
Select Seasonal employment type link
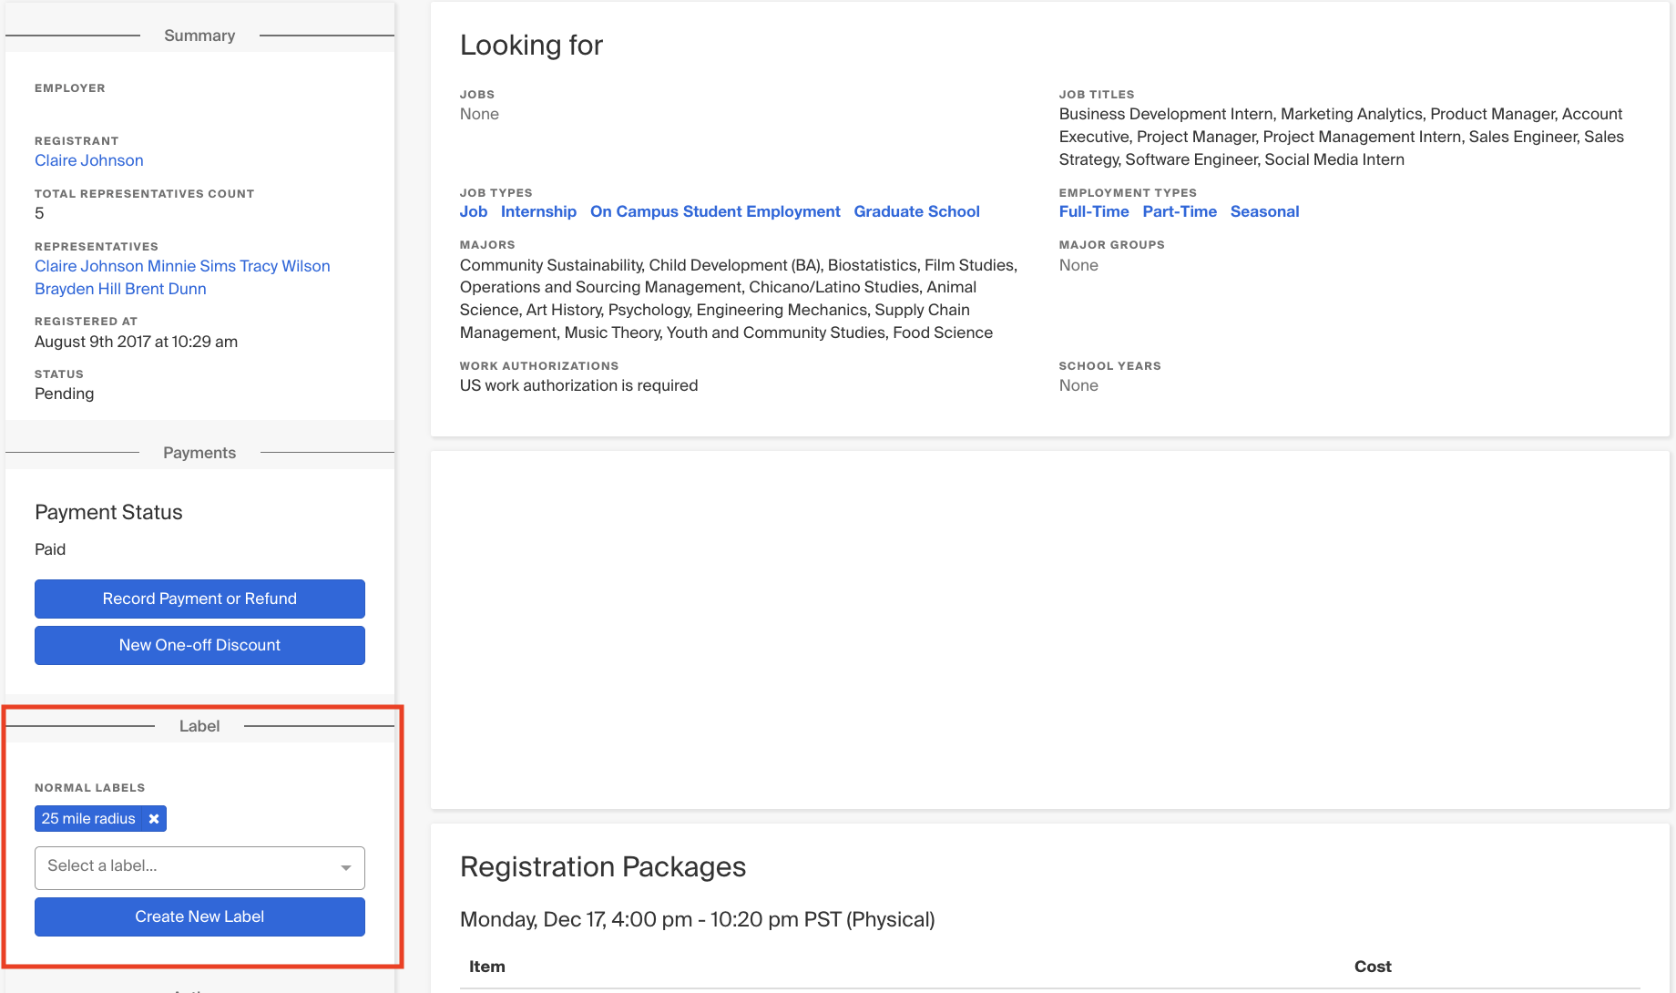click(1264, 211)
